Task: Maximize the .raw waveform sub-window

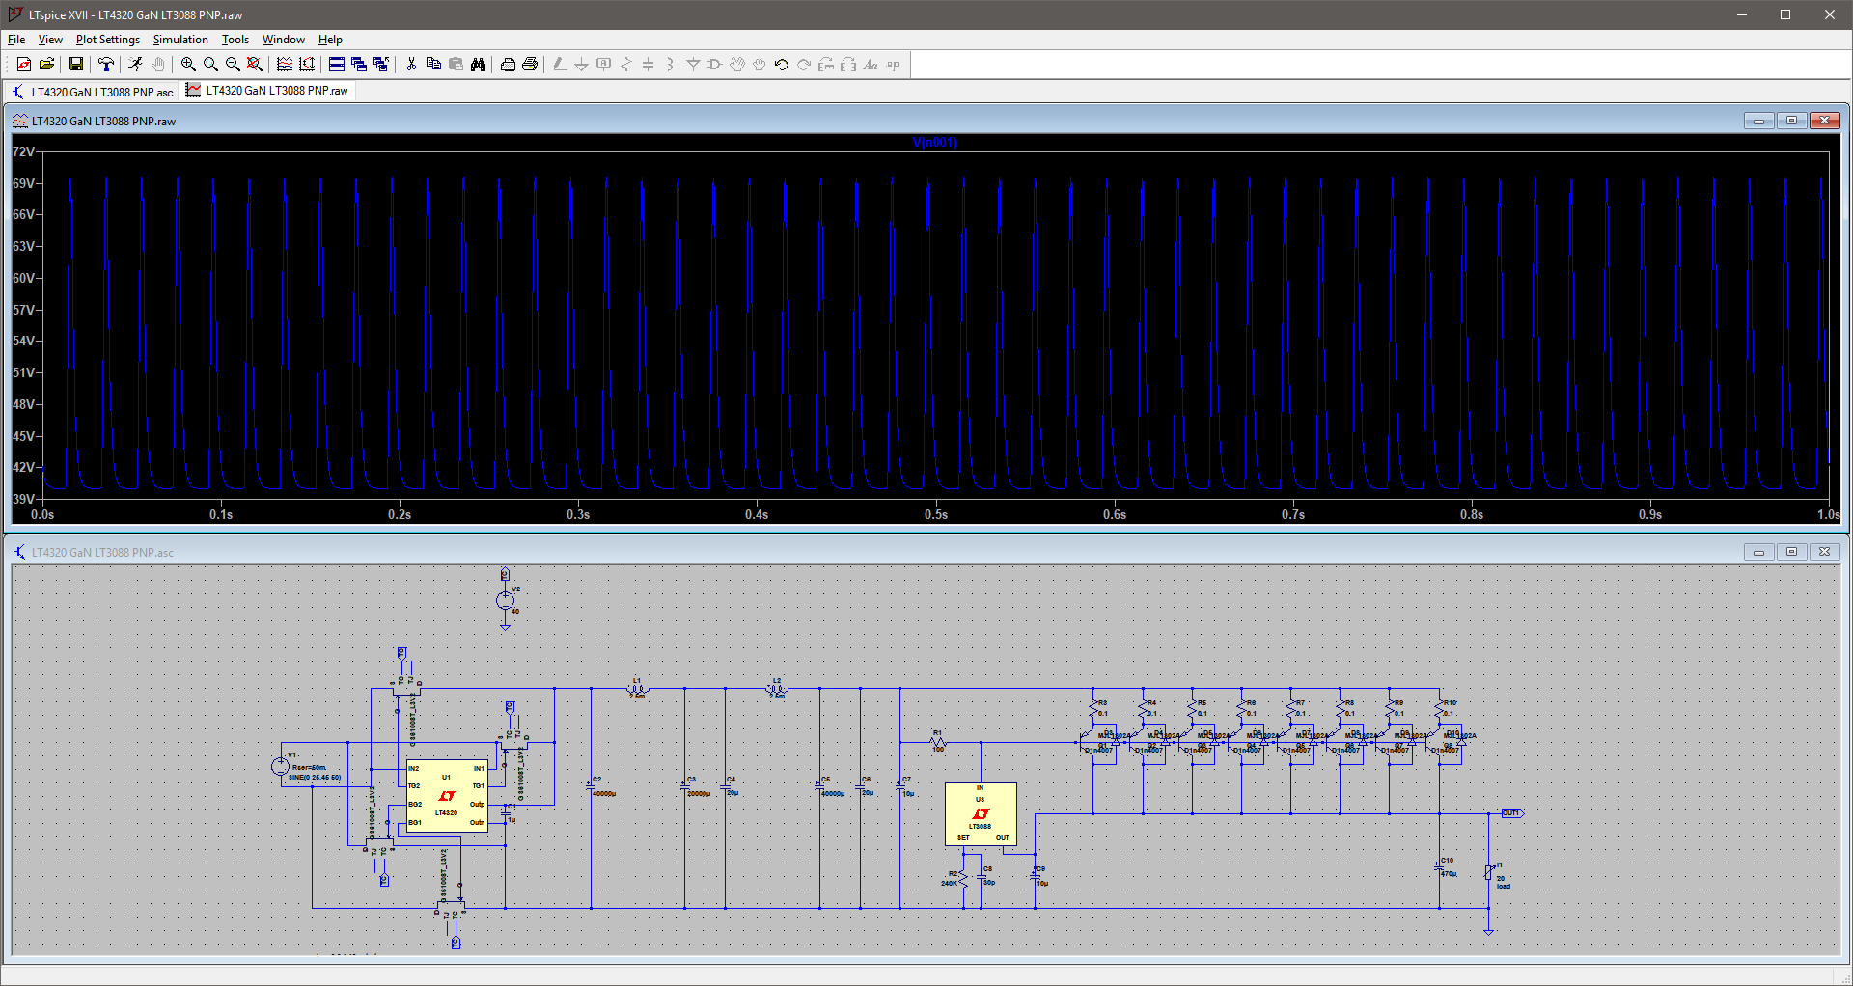Action: (x=1791, y=121)
